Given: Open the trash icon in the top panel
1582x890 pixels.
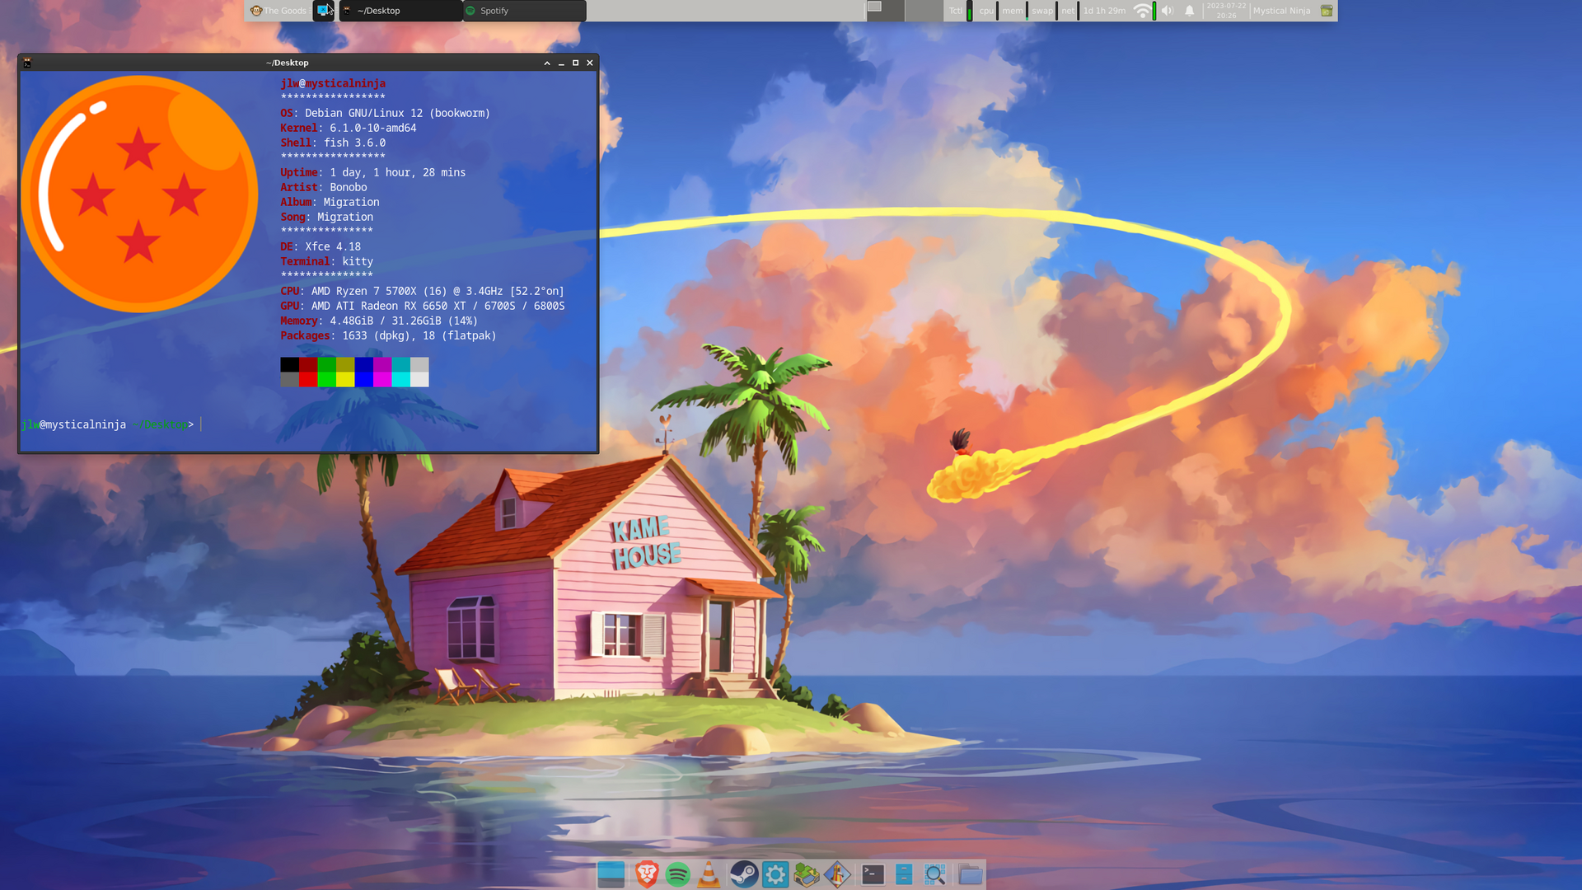Looking at the screenshot, I should click(1327, 11).
